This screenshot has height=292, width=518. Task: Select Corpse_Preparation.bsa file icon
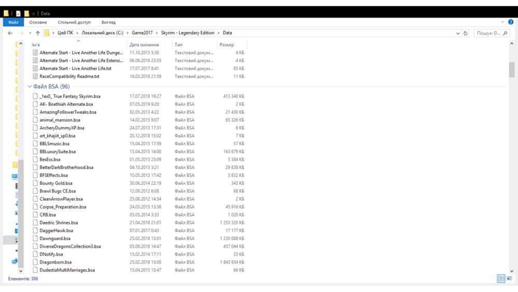(35, 206)
